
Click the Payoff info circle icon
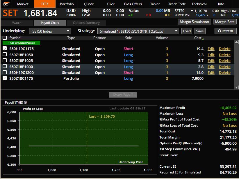click(x=26, y=102)
